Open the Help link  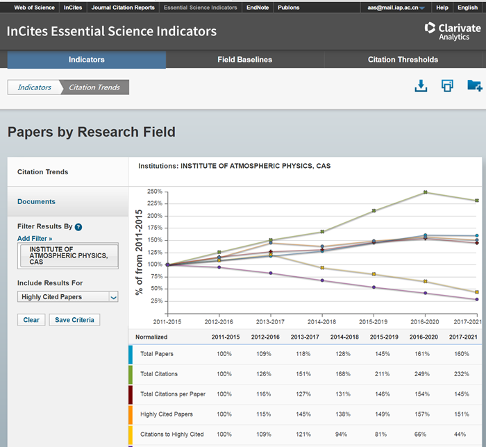[442, 8]
